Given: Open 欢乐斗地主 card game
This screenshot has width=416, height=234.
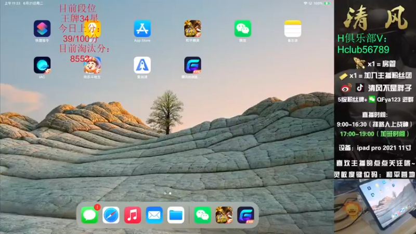Looking at the screenshot, I should pyautogui.click(x=93, y=65).
